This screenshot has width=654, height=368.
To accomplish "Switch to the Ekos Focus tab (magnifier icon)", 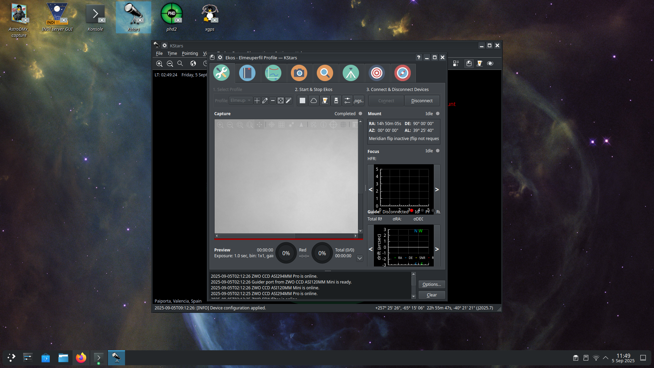I will coord(325,73).
